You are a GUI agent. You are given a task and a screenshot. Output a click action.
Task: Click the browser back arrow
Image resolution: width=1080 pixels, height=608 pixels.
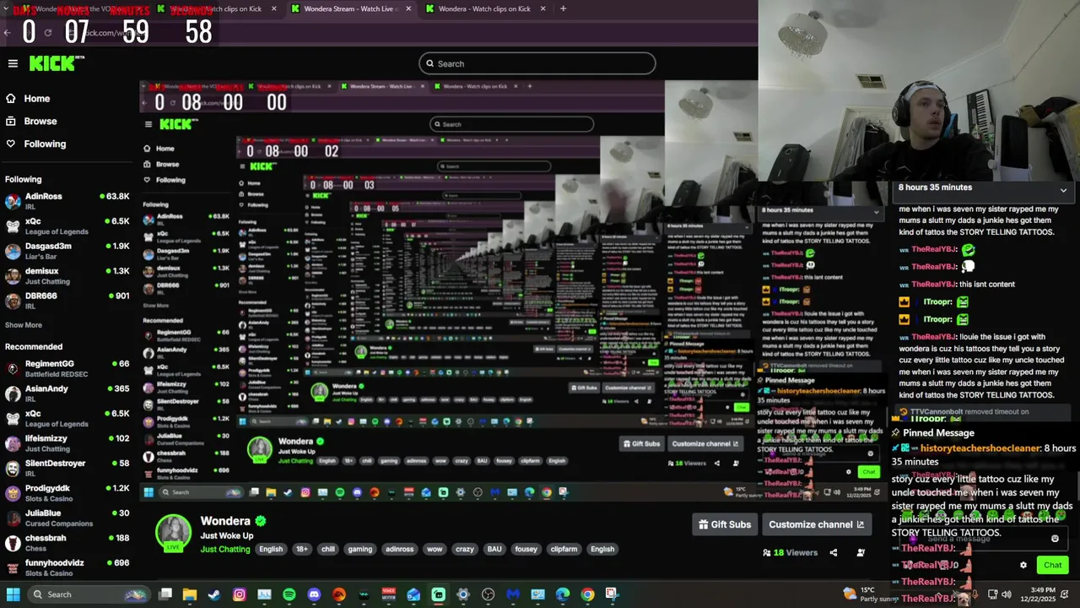coord(7,33)
